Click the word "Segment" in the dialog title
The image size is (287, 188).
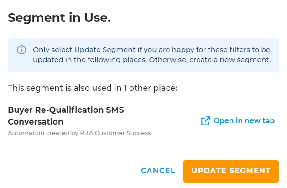31,18
